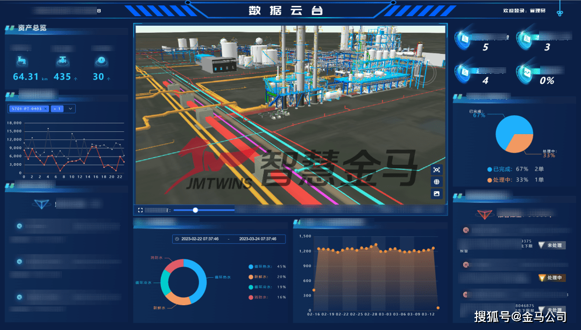The height and width of the screenshot is (330, 581).
Task: Click the globe icon in 3D viewport
Action: pyautogui.click(x=436, y=181)
